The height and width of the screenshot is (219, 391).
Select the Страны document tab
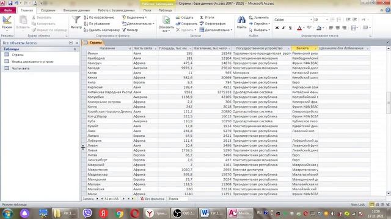(x=93, y=43)
